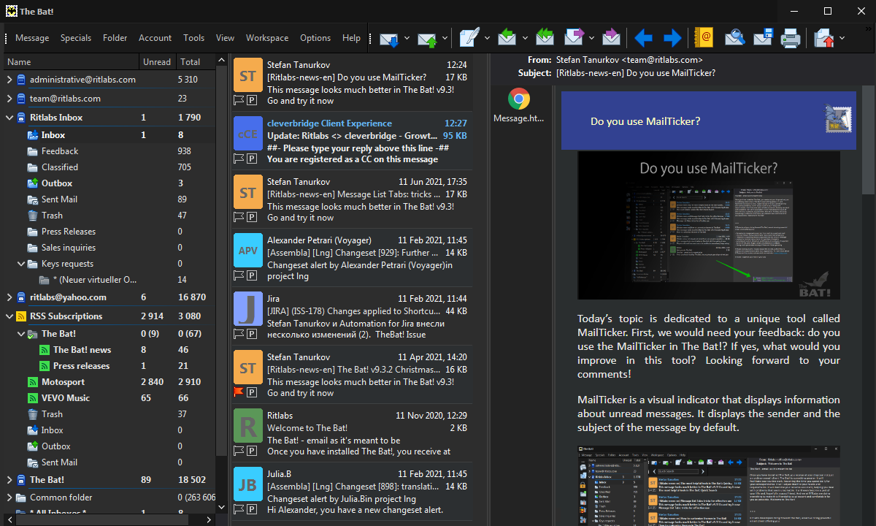Click the MailTicker screenshot image in the email
This screenshot has height=526, width=876.
pyautogui.click(x=709, y=226)
